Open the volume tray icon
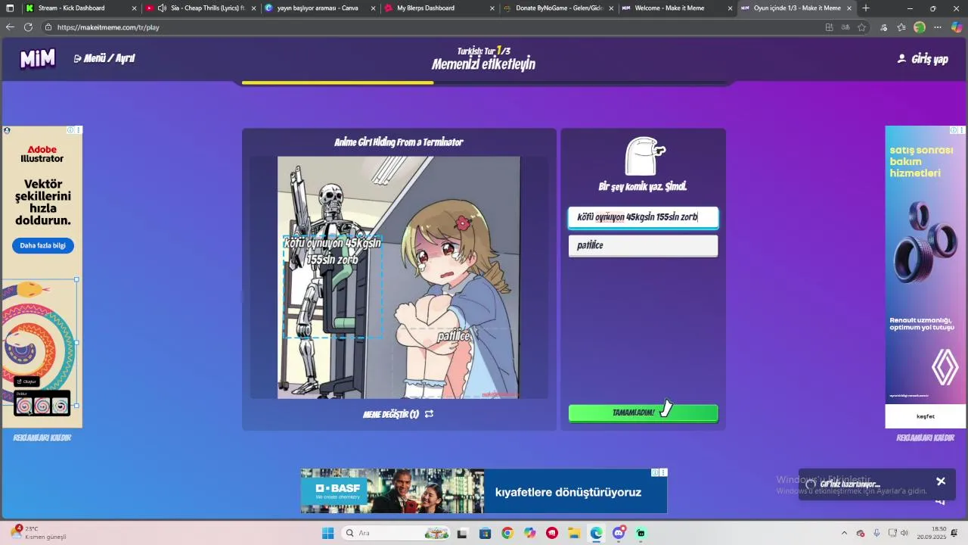968x545 pixels. [x=904, y=533]
